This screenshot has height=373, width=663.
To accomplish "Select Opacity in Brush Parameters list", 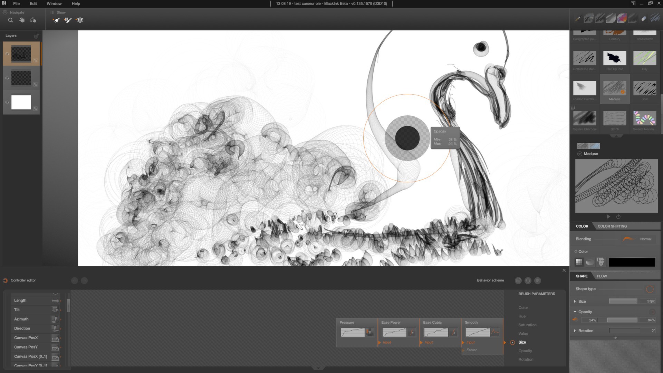I will tap(525, 351).
